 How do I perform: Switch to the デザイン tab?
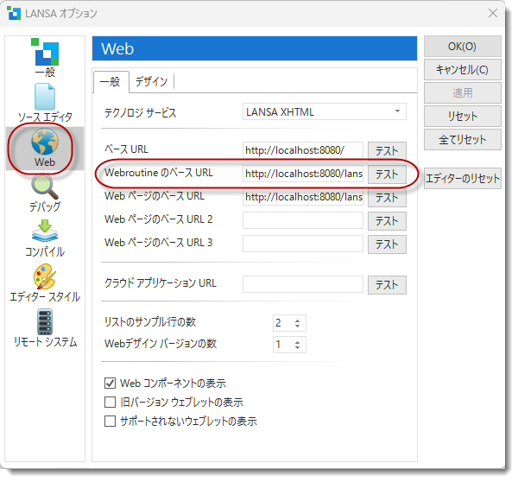pos(152,82)
